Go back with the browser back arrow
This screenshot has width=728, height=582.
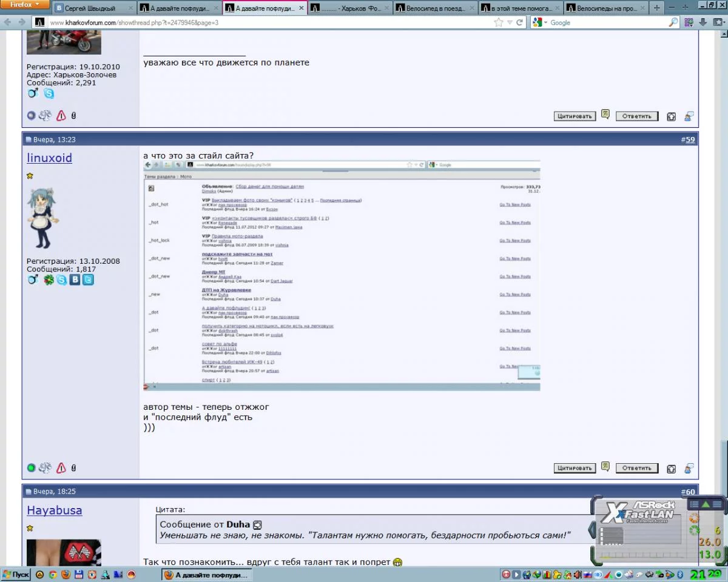tap(8, 22)
